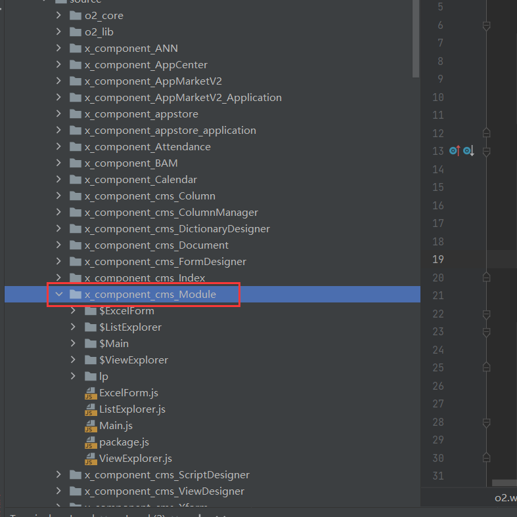Click the x_component_AppMarketV2 folder icon
This screenshot has width=517, height=517.
pos(76,81)
